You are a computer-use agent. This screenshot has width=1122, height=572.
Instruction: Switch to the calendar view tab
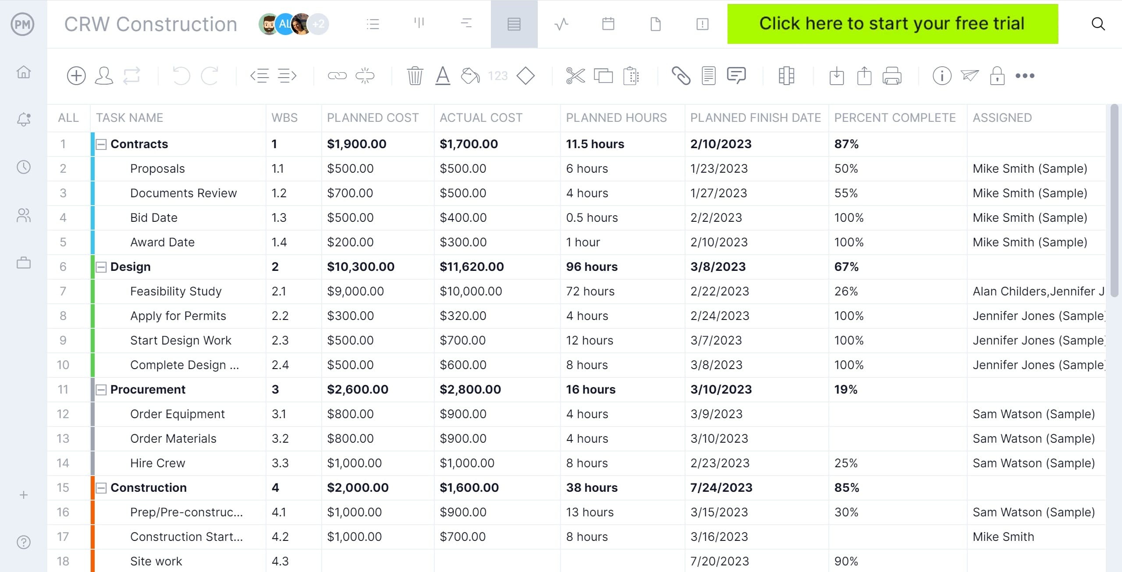tap(608, 24)
